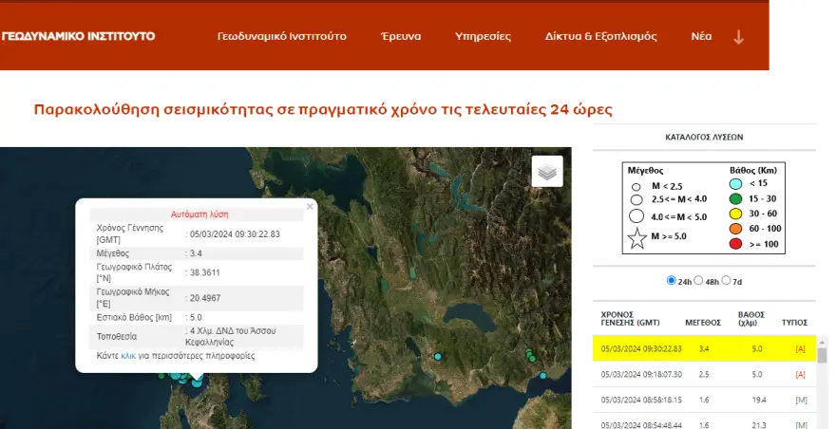The width and height of the screenshot is (836, 429).
Task: Close the earthquake info popup
Action: pyautogui.click(x=310, y=205)
